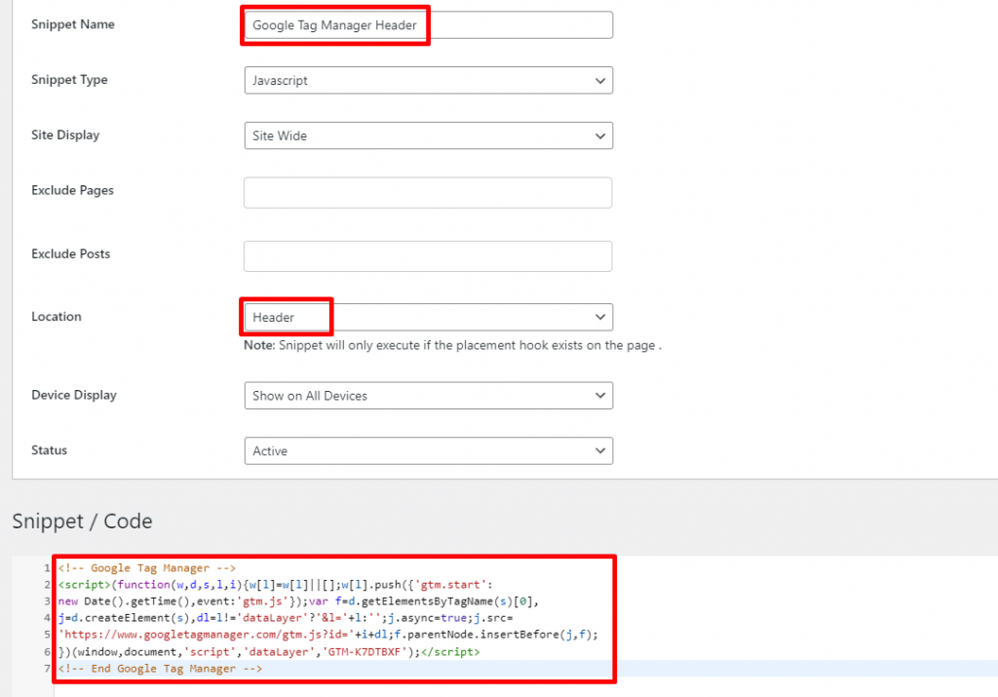Click the Exclude Posts input field
Image resolution: width=998 pixels, height=697 pixels.
(428, 255)
